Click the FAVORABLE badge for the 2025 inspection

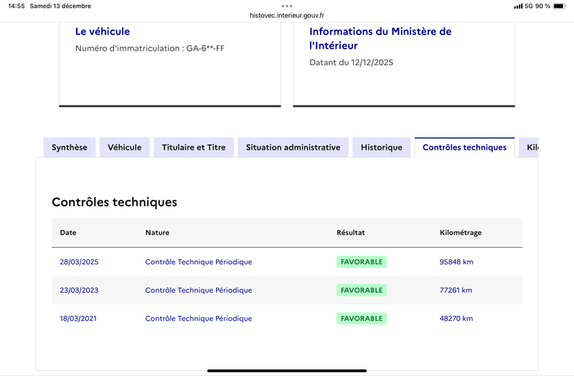click(362, 262)
